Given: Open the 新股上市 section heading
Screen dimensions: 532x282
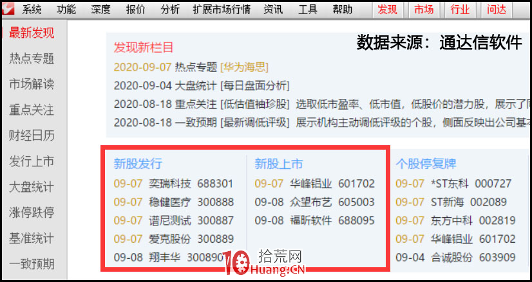Looking at the screenshot, I should [278, 164].
